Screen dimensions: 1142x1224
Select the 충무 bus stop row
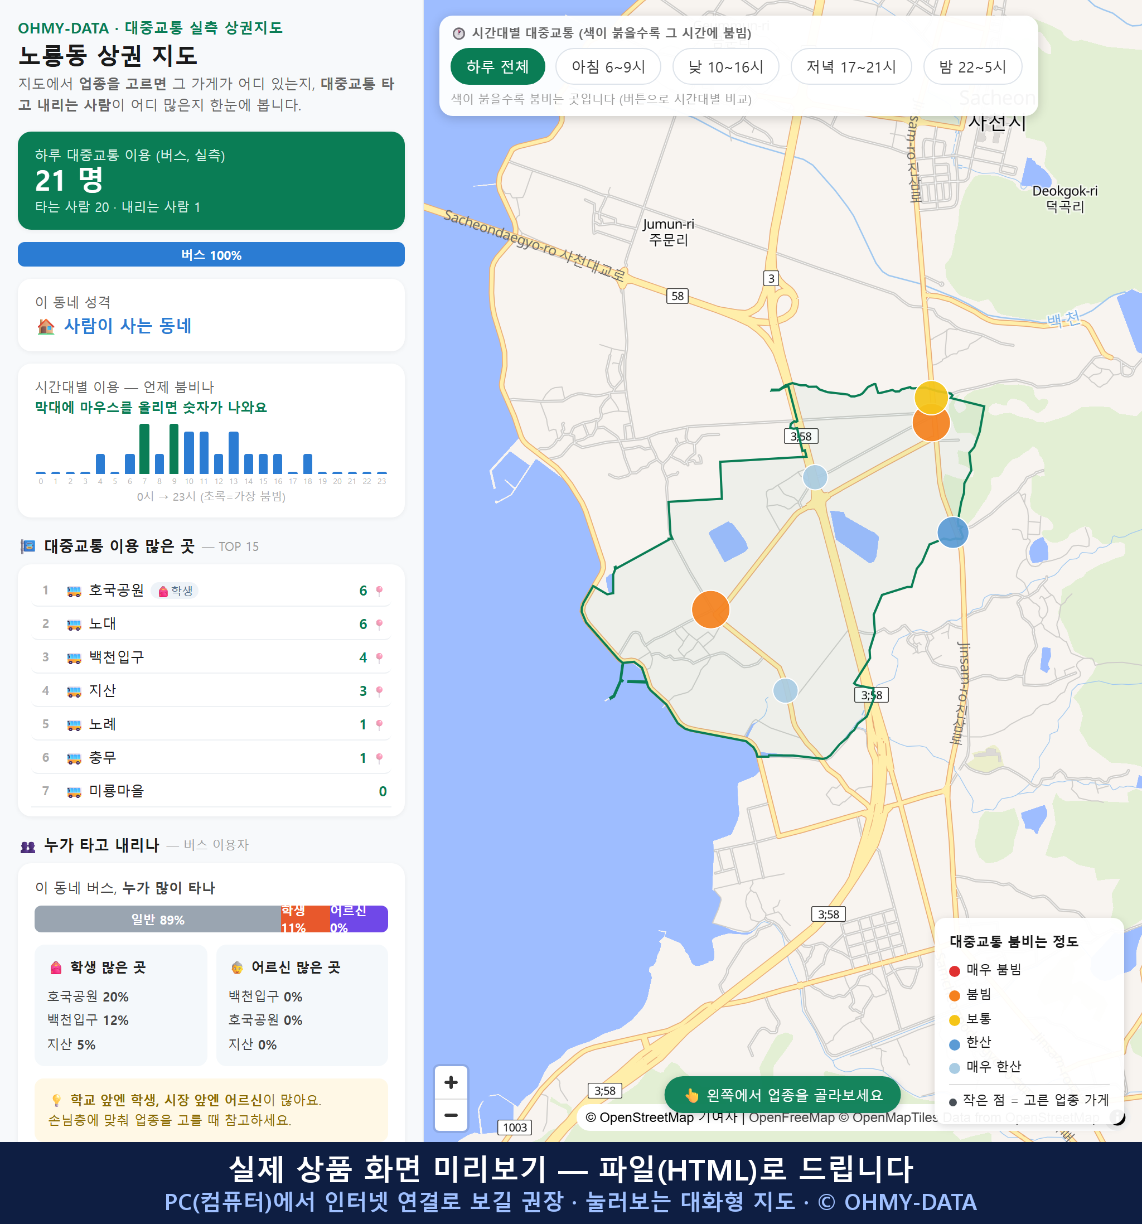pyautogui.click(x=211, y=757)
